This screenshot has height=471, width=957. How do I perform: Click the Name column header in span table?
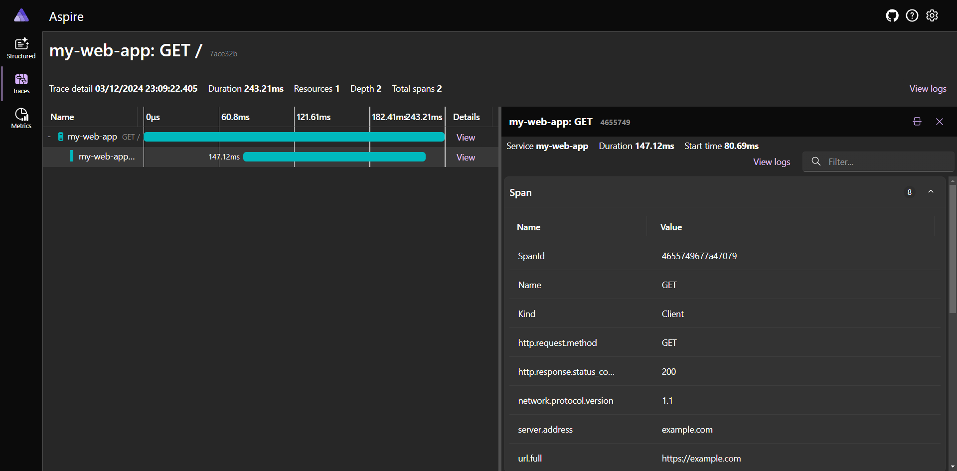(528, 227)
